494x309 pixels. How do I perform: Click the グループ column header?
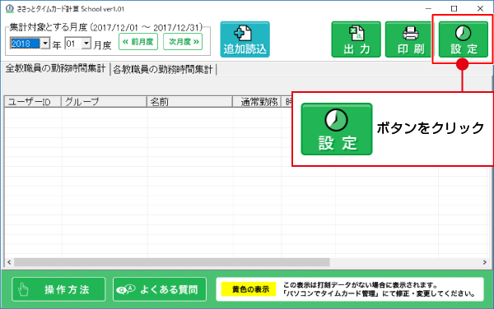[104, 102]
